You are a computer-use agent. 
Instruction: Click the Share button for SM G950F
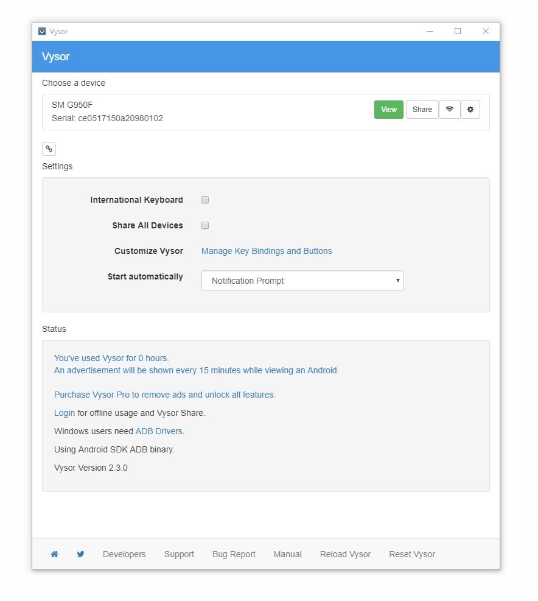(422, 110)
